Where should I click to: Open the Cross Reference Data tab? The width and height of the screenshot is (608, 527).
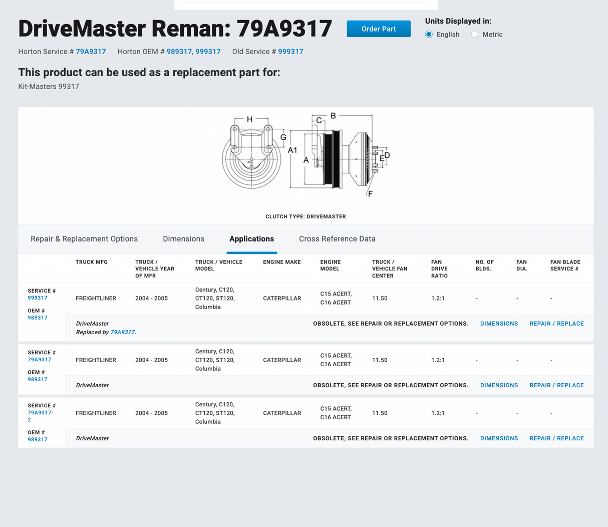click(337, 239)
